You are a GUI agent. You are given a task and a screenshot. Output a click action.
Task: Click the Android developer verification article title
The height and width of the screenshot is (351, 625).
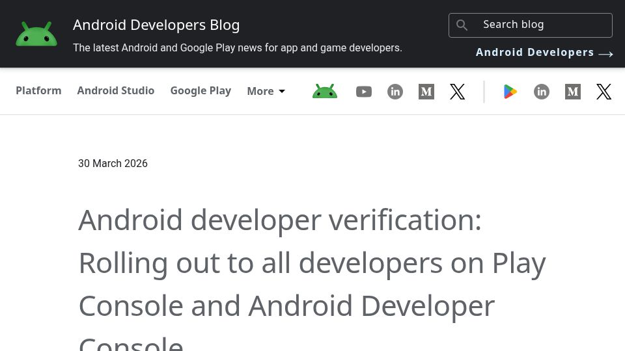312,279
